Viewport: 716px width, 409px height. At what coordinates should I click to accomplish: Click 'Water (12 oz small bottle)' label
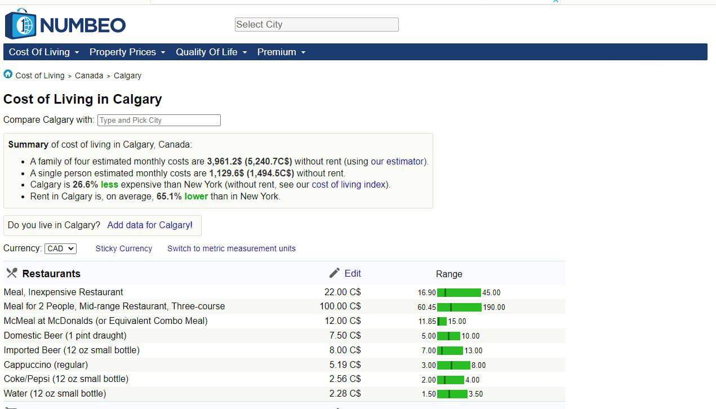click(x=55, y=394)
